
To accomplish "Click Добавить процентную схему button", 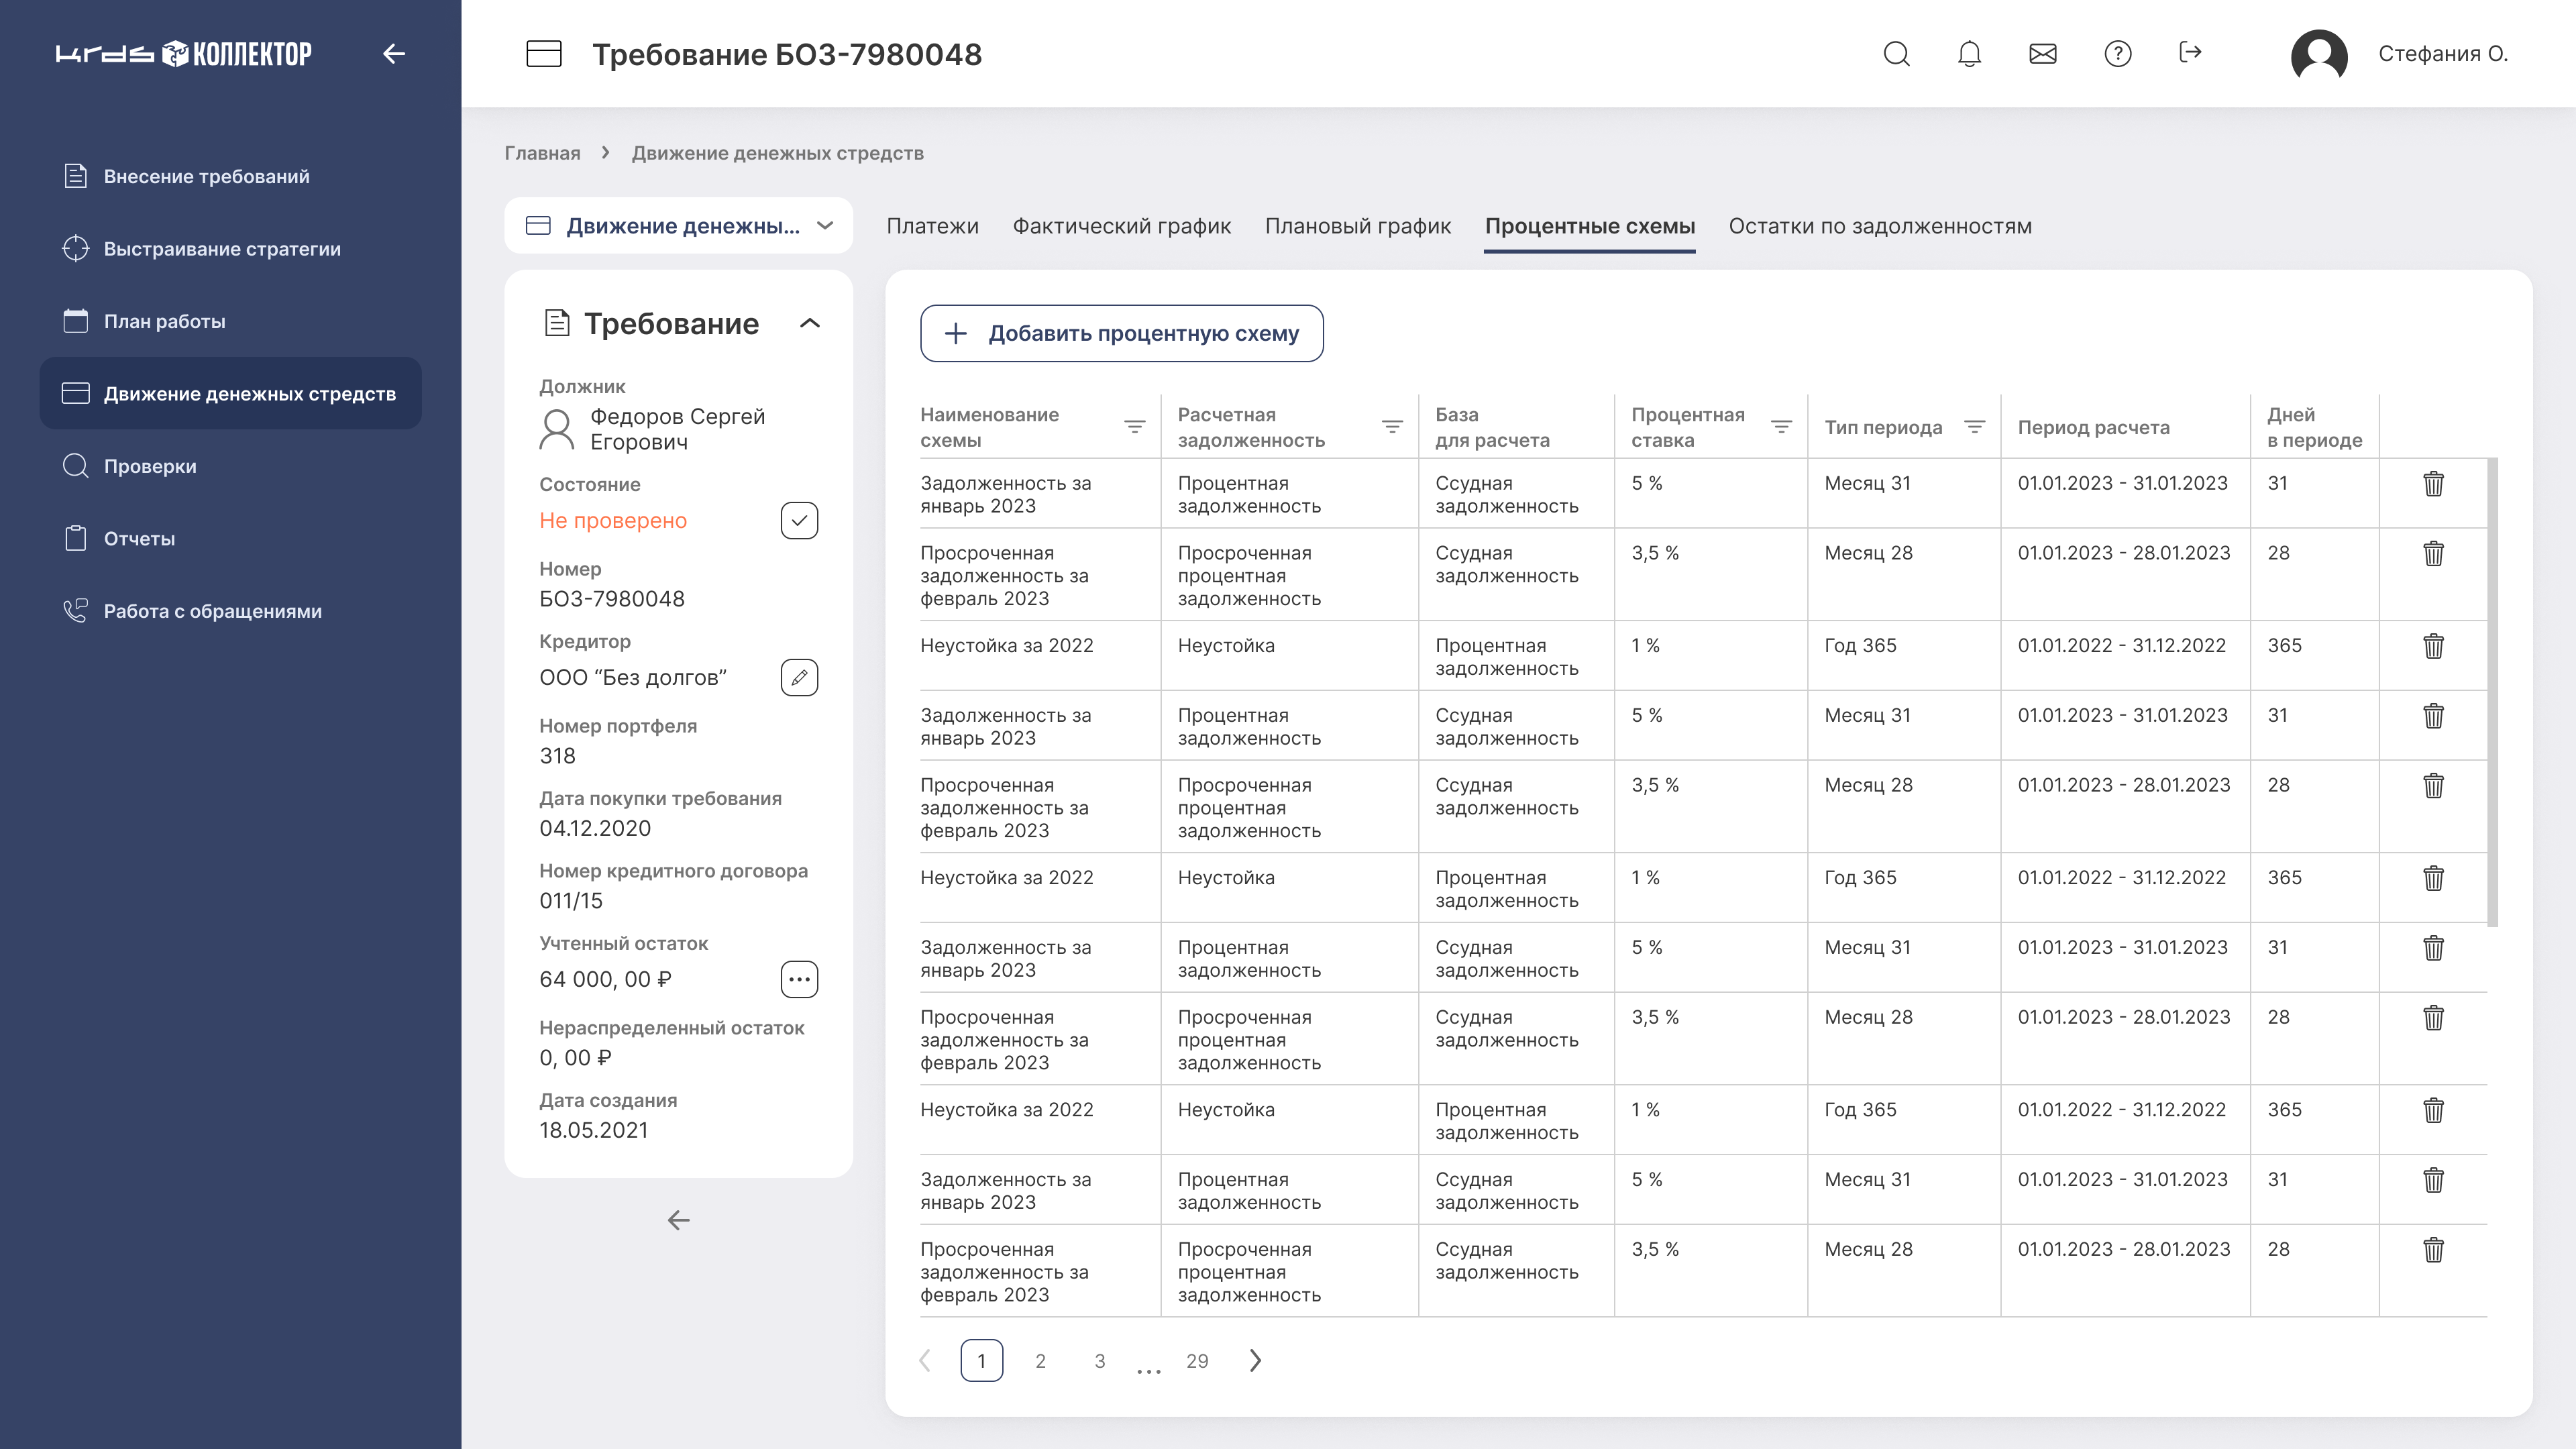I will point(1121,334).
